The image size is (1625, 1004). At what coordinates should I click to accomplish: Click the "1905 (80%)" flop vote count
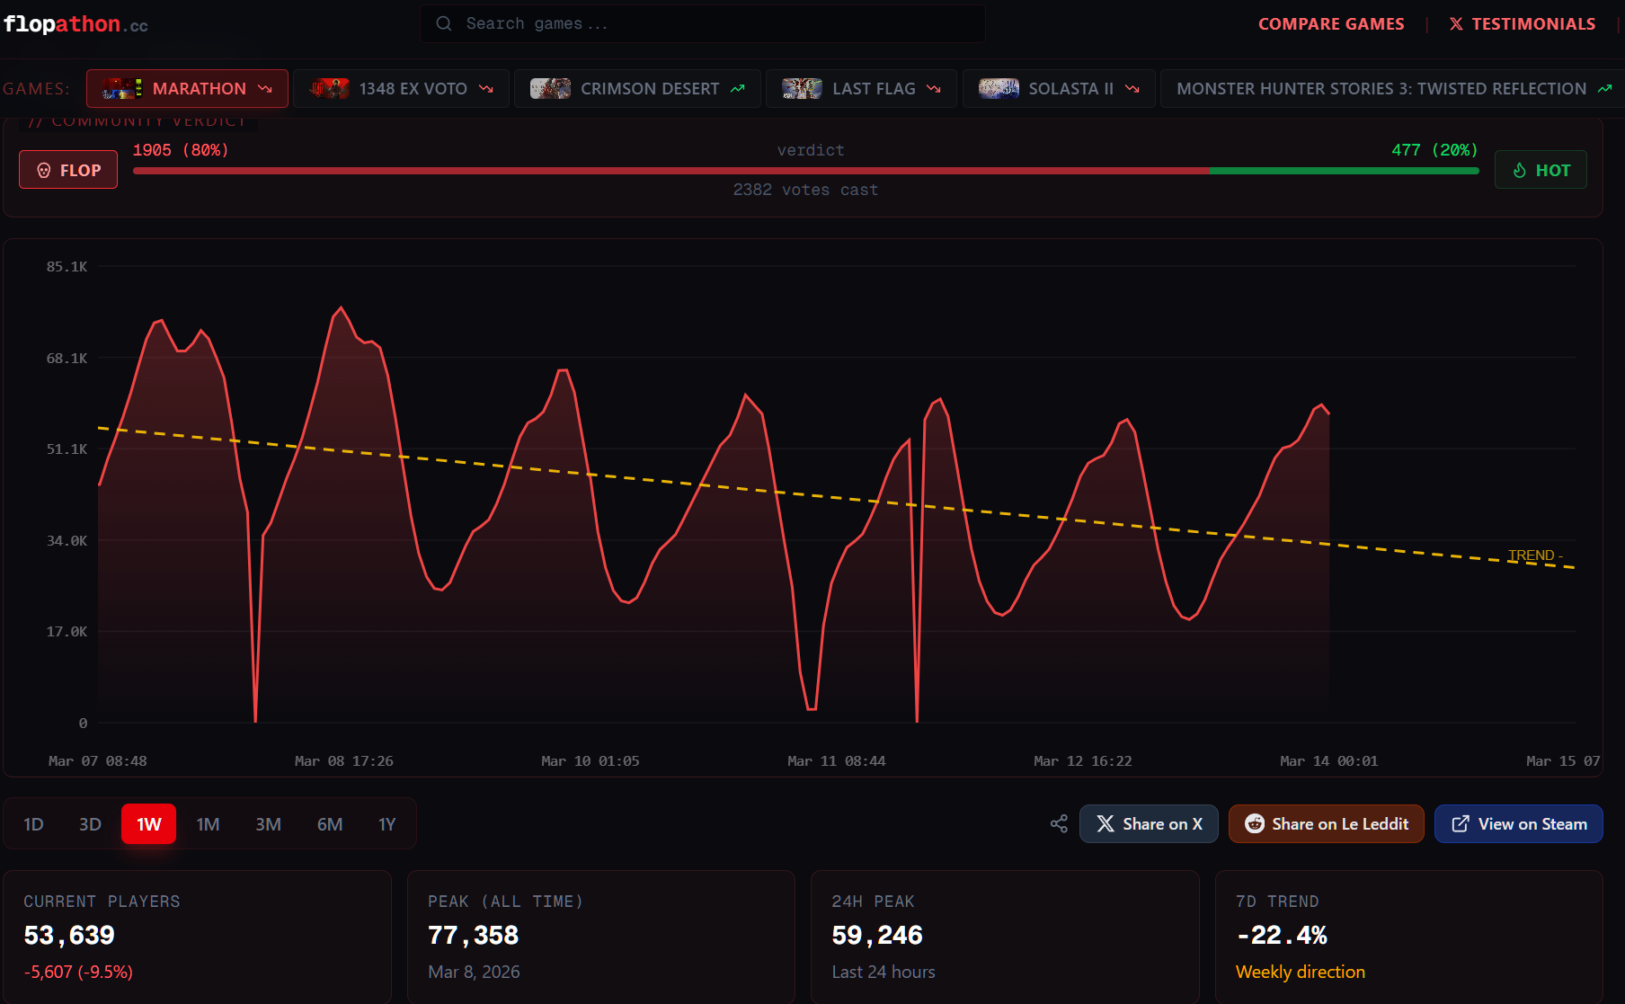[x=181, y=150]
